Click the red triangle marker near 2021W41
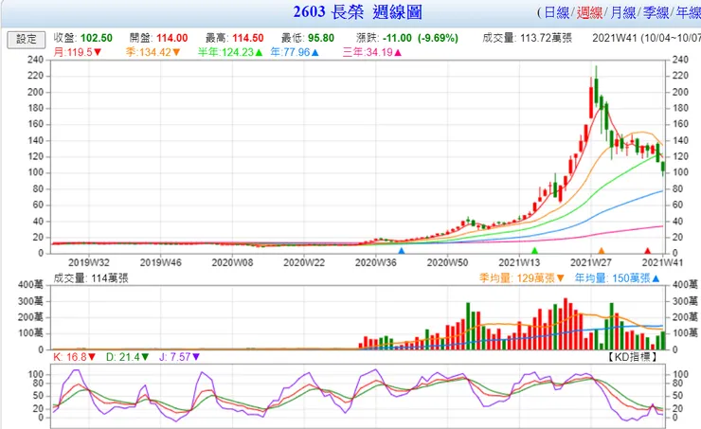This screenshot has height=429, width=701. click(x=647, y=251)
